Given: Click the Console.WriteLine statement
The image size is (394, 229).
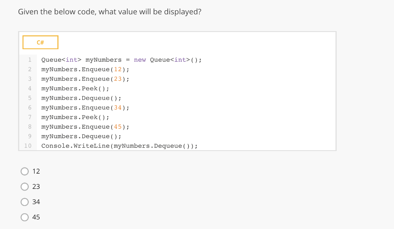Looking at the screenshot, I should point(119,146).
